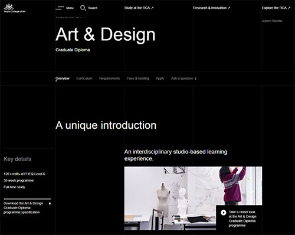
Task: Click the Johann Spindler credit text
Action: [x=272, y=21]
